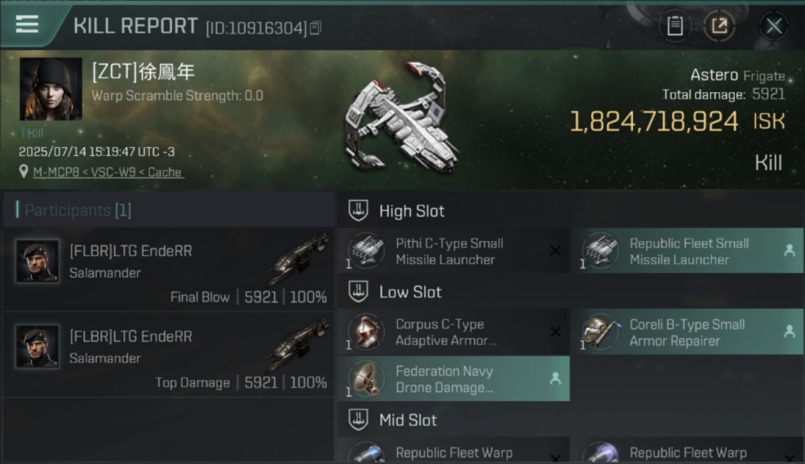Click the Salamander ship icon for Final Blow
The image size is (805, 464).
click(299, 258)
